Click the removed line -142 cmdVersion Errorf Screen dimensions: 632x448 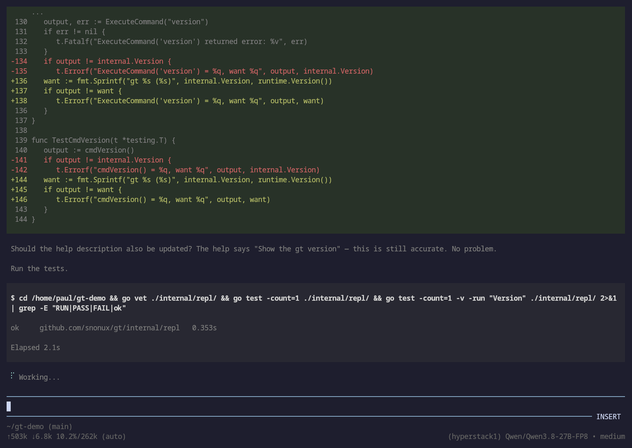pos(165,170)
